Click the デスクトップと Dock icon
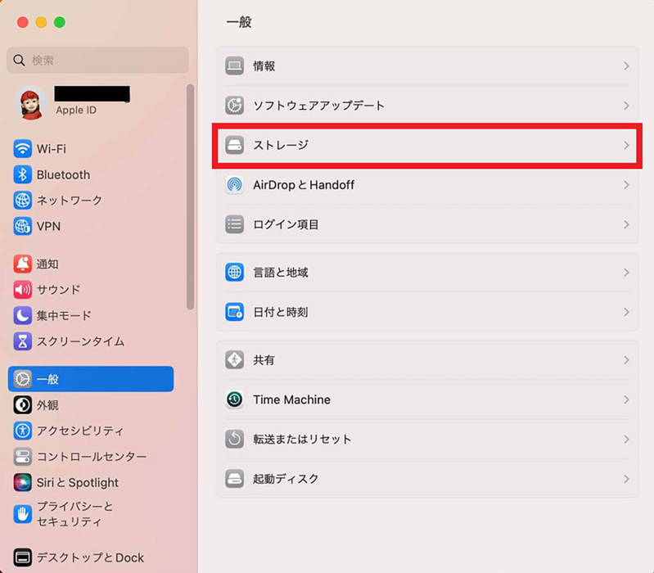The image size is (654, 573). coord(23,557)
